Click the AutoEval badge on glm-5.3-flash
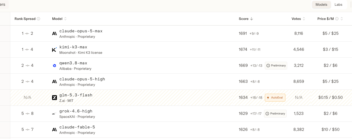The width and height of the screenshot is (352, 139). [275, 98]
